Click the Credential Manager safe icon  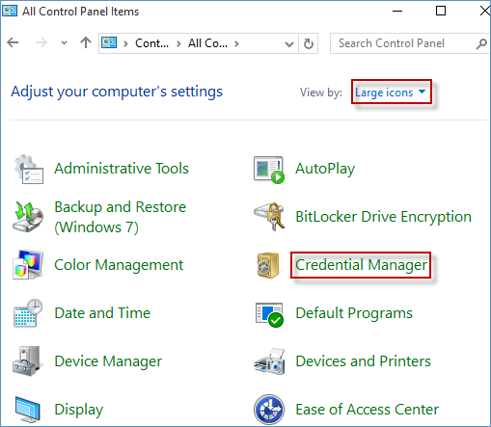[268, 265]
